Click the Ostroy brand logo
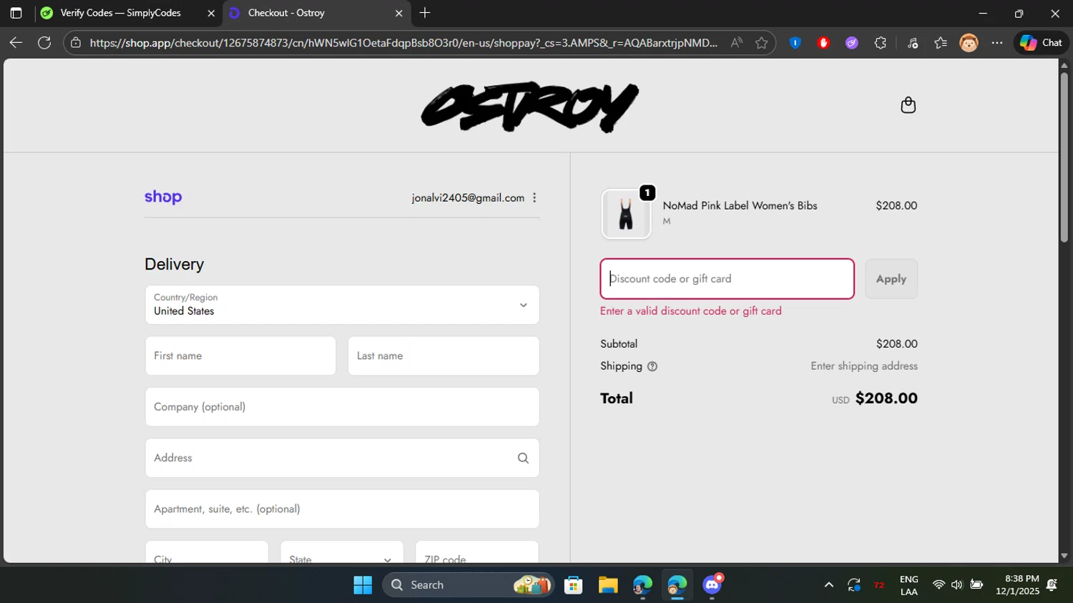Viewport: 1073px width, 603px height. (x=529, y=107)
